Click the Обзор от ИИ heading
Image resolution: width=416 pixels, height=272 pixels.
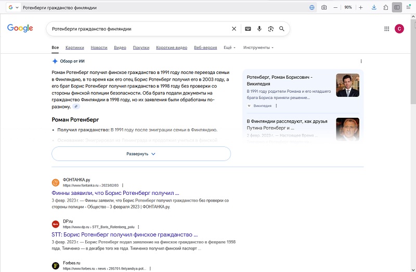(x=72, y=61)
